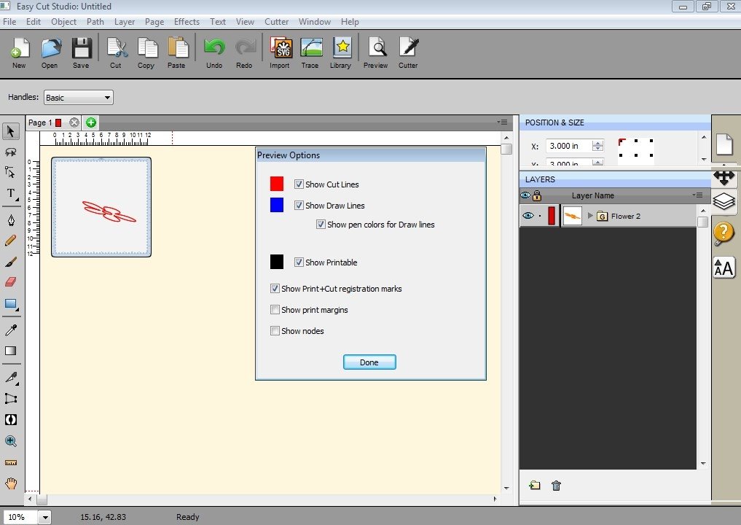Open the Effects menu
Image resolution: width=741 pixels, height=525 pixels.
click(x=187, y=22)
